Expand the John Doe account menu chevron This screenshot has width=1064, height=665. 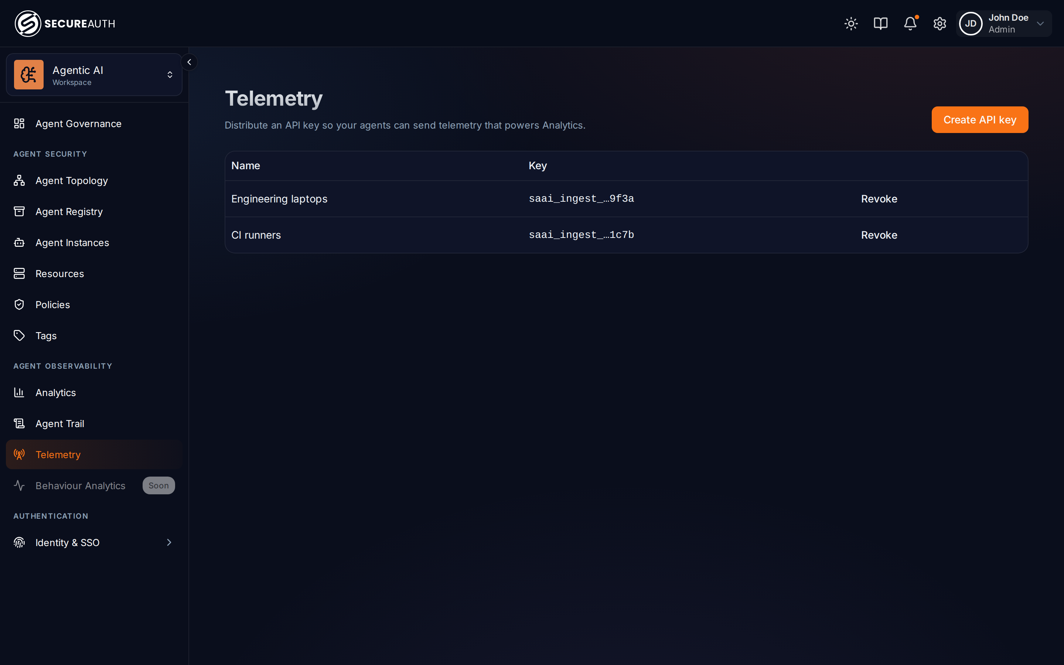point(1040,24)
